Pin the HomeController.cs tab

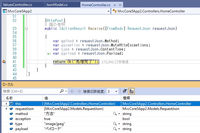(114, 5)
